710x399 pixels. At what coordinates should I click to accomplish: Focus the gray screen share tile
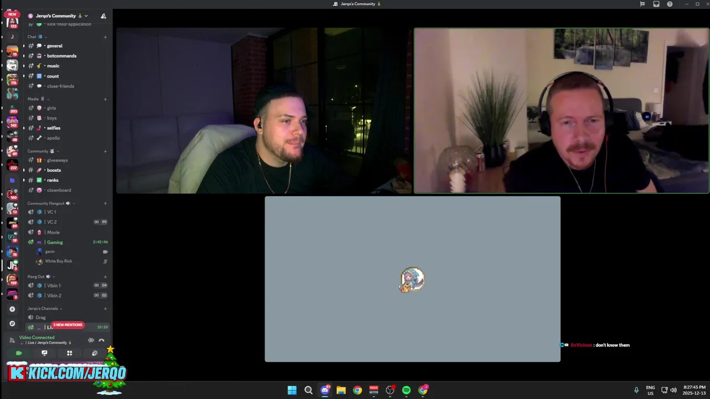pyautogui.click(x=413, y=279)
